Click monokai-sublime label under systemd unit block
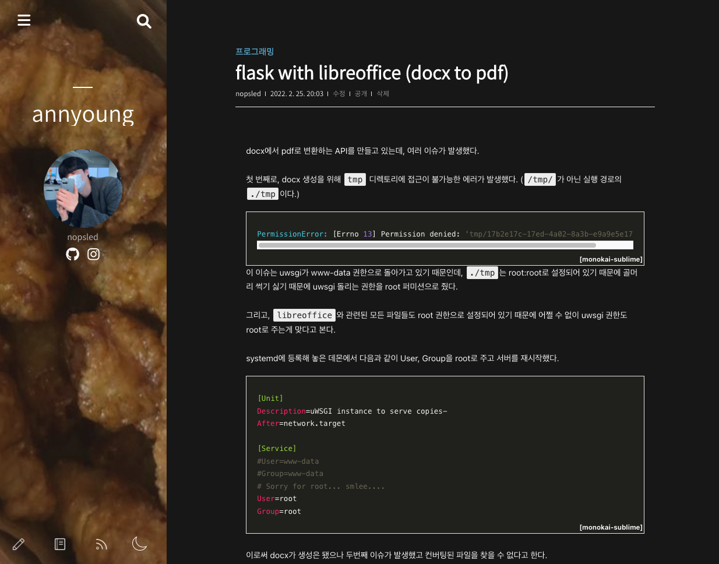 (x=611, y=527)
